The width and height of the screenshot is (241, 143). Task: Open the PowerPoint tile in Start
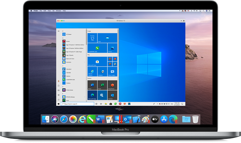click(x=112, y=85)
